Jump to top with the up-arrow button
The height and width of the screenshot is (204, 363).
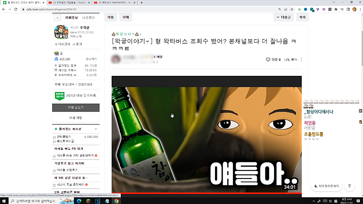[349, 186]
